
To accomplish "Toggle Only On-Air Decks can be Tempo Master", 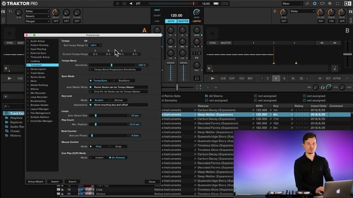I will pyautogui.click(x=90, y=92).
